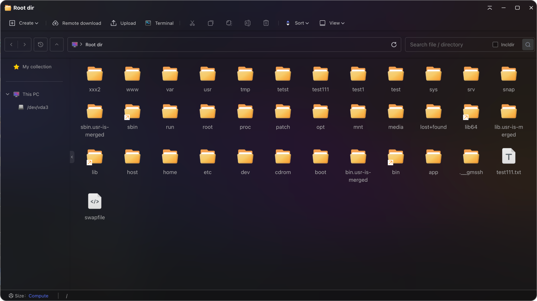Click the Remote download button
The image size is (537, 301).
tap(77, 23)
